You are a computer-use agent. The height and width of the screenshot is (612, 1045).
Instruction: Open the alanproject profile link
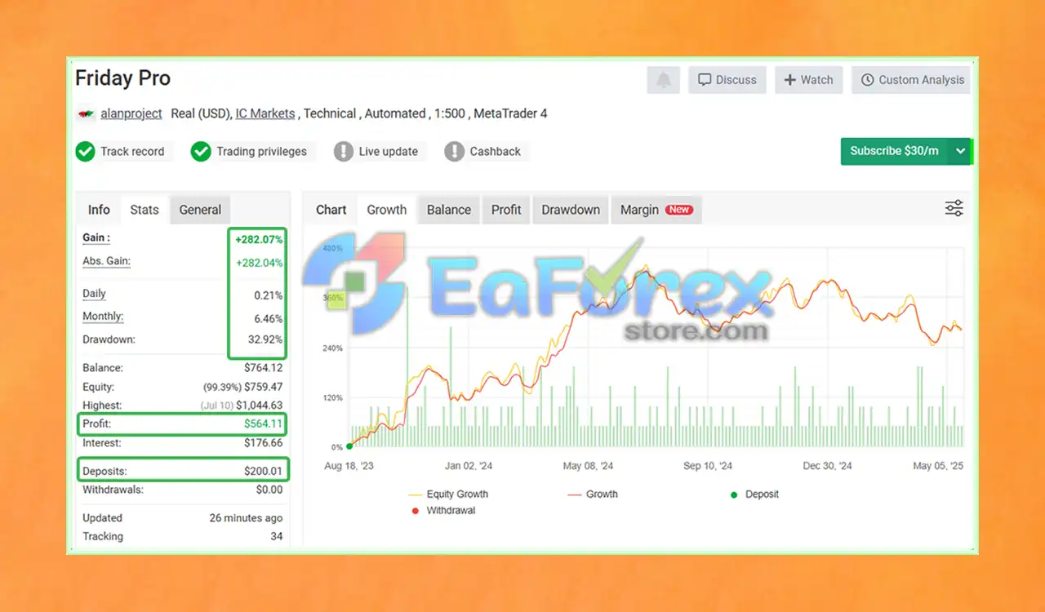[131, 113]
